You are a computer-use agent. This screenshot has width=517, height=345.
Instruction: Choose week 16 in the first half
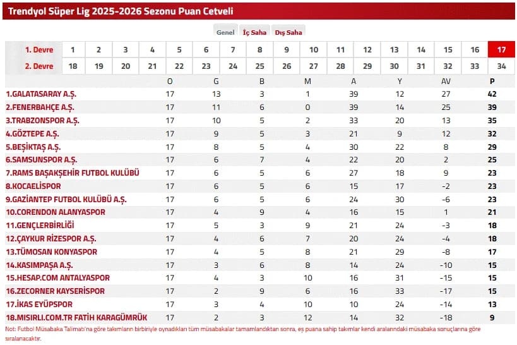[475, 50]
